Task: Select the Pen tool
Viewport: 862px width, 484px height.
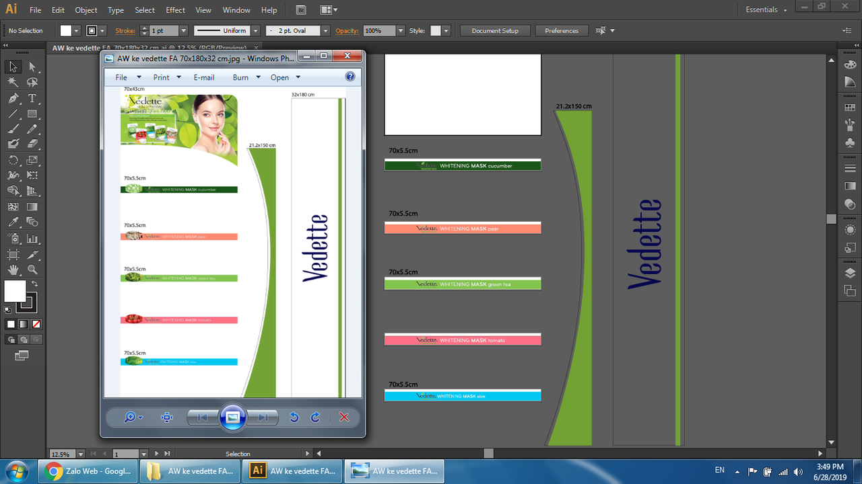Action: [13, 98]
